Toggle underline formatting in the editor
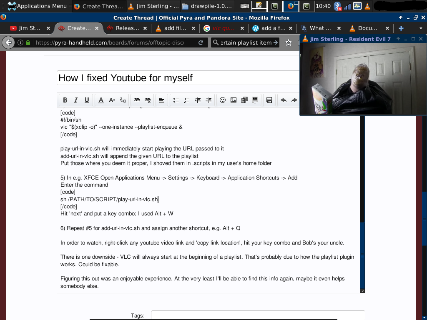 (87, 100)
